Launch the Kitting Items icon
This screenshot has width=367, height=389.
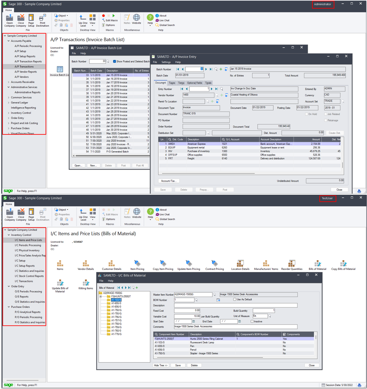(86, 283)
